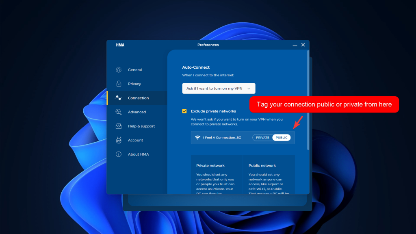Select the Connection section

[137, 98]
